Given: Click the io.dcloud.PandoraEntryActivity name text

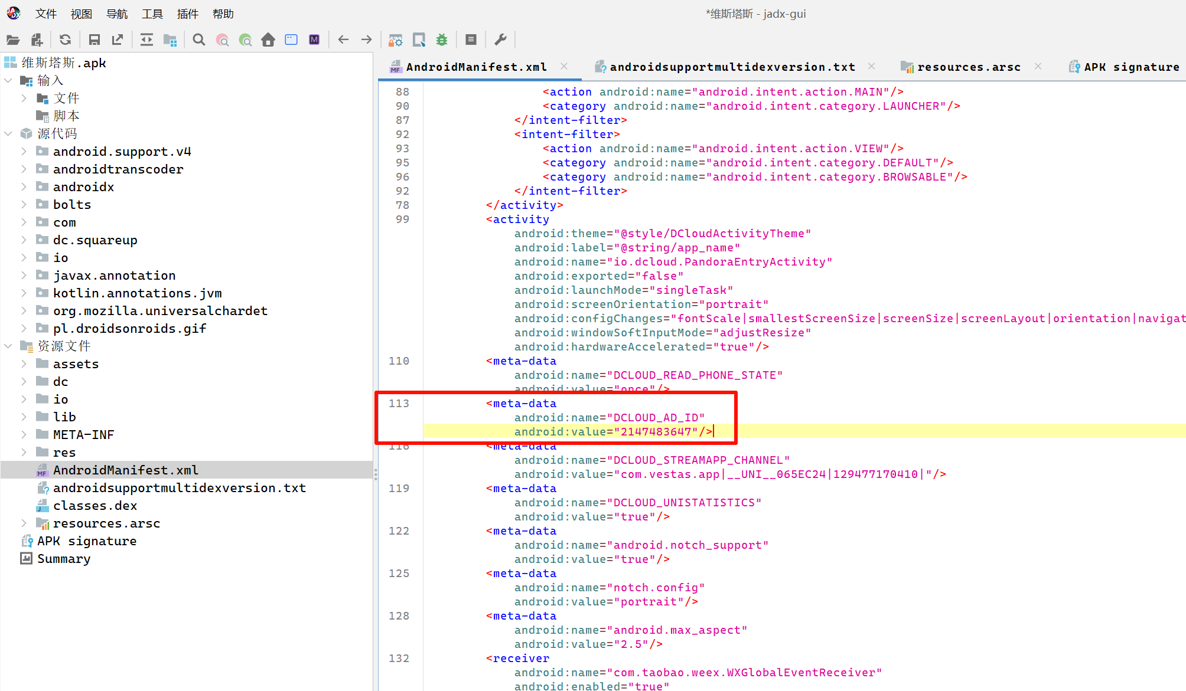Looking at the screenshot, I should coord(719,261).
